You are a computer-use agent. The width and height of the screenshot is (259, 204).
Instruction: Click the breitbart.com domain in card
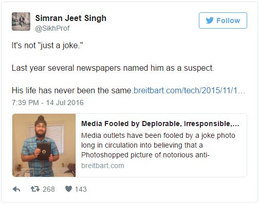[103, 166]
